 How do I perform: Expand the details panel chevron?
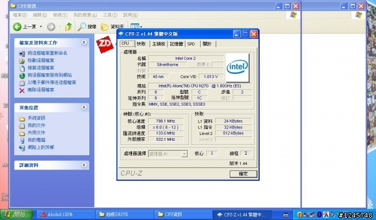coord(83,165)
